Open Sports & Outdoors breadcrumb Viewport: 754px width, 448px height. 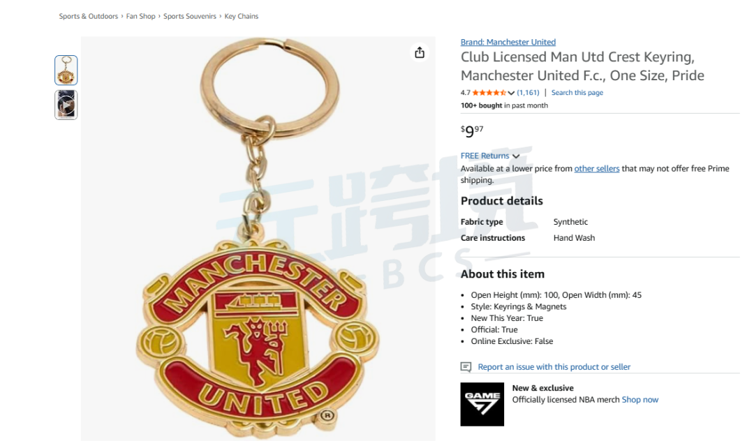point(89,16)
